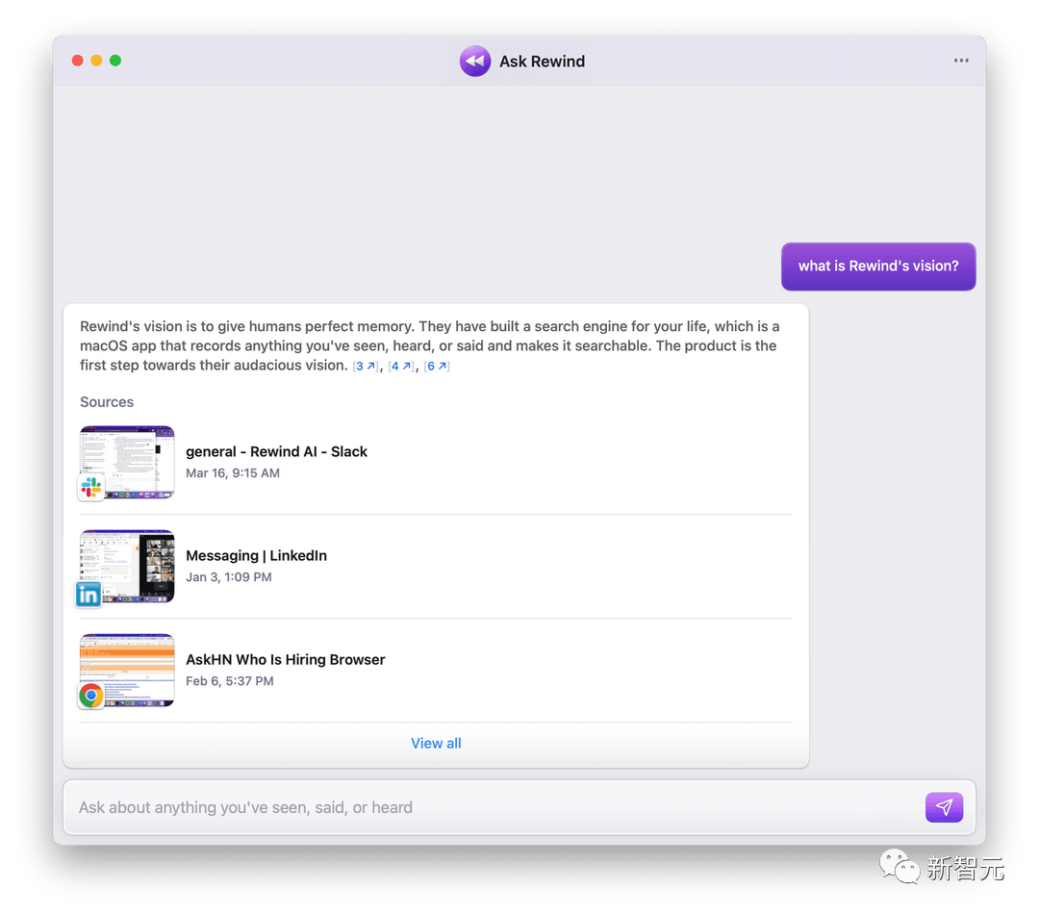Screen dimensions: 1039x915
Task: Open the Messaging | LinkedIn screenshot thumbnail
Action: tap(127, 566)
